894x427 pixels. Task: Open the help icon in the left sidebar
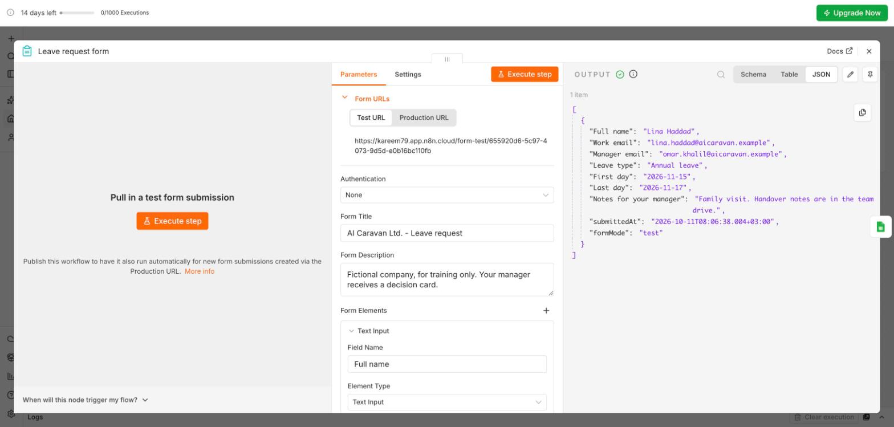click(10, 395)
